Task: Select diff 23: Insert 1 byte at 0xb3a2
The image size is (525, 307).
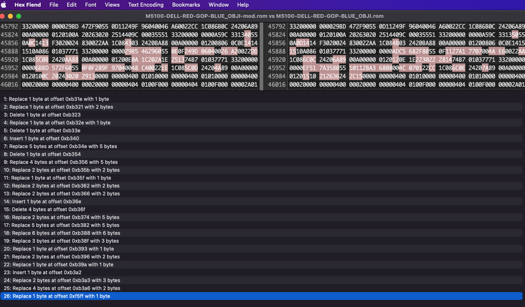Action: point(261,273)
